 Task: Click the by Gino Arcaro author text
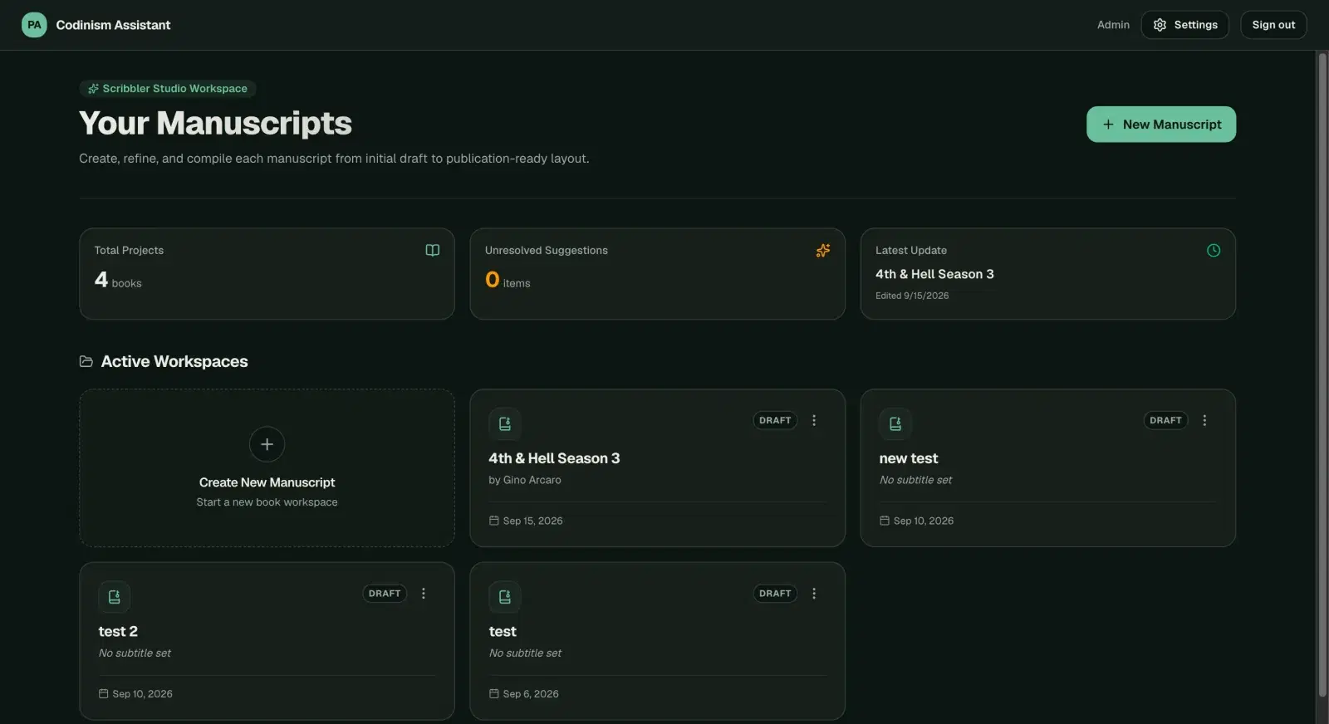click(525, 480)
